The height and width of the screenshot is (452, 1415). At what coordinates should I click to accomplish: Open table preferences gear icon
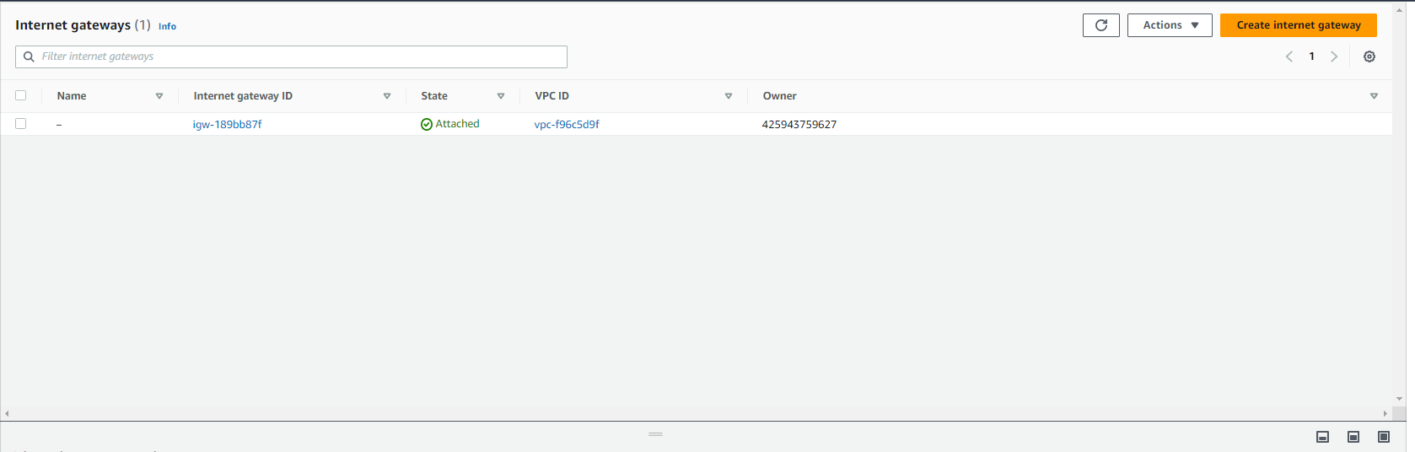[x=1369, y=56]
